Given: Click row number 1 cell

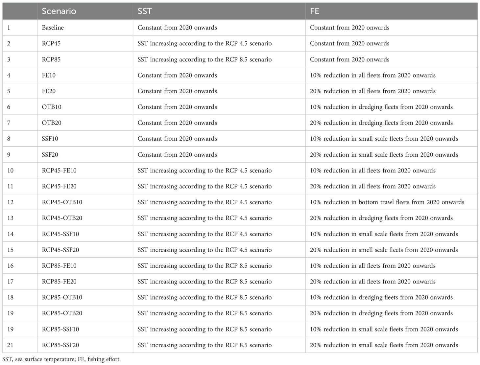Looking at the screenshot, I should [9, 28].
